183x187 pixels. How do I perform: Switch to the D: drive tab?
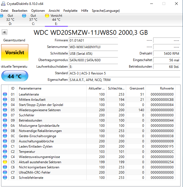pyautogui.click(x=10, y=19)
